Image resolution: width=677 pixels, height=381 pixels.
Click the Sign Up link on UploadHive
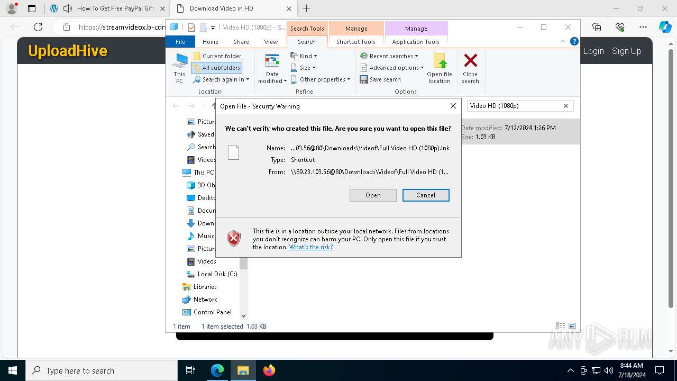tap(627, 51)
